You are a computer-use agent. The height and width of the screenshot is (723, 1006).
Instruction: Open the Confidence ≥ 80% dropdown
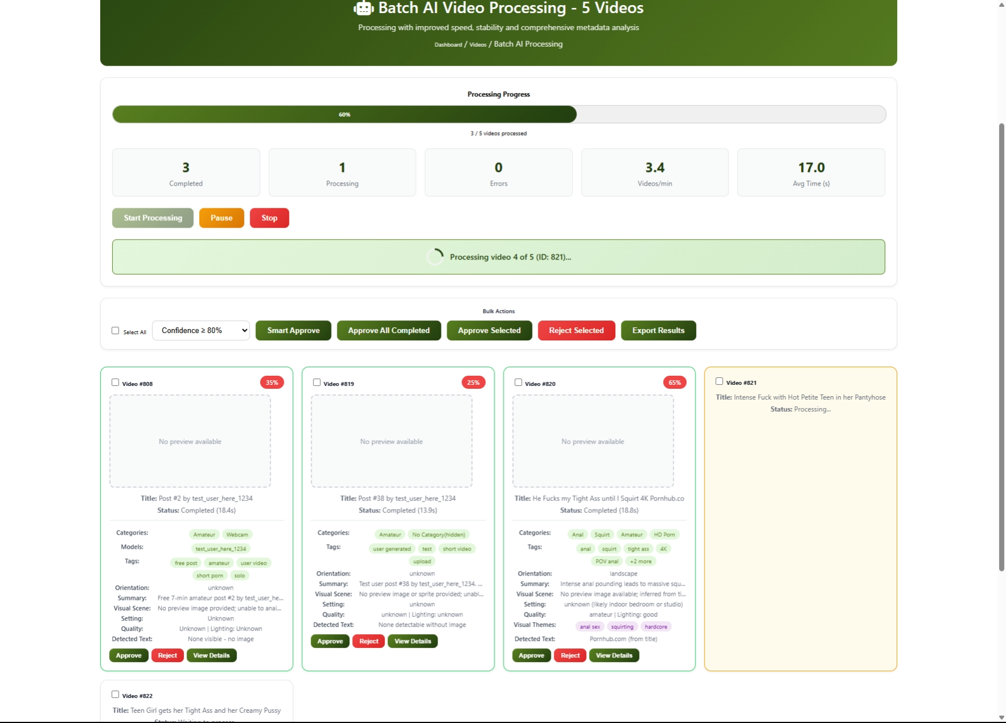(201, 330)
